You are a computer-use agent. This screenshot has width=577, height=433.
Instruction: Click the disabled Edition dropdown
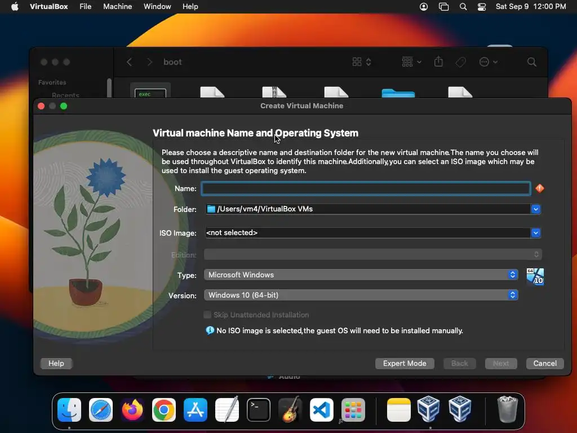[x=373, y=254]
